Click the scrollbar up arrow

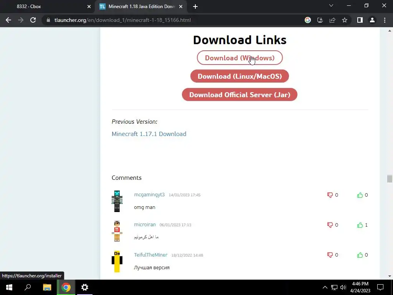[390, 31]
